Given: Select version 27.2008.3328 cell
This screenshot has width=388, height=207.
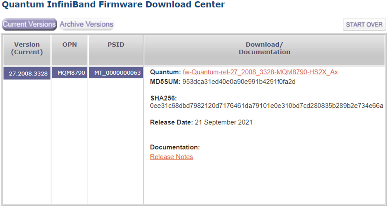Looking at the screenshot, I should click(27, 74).
